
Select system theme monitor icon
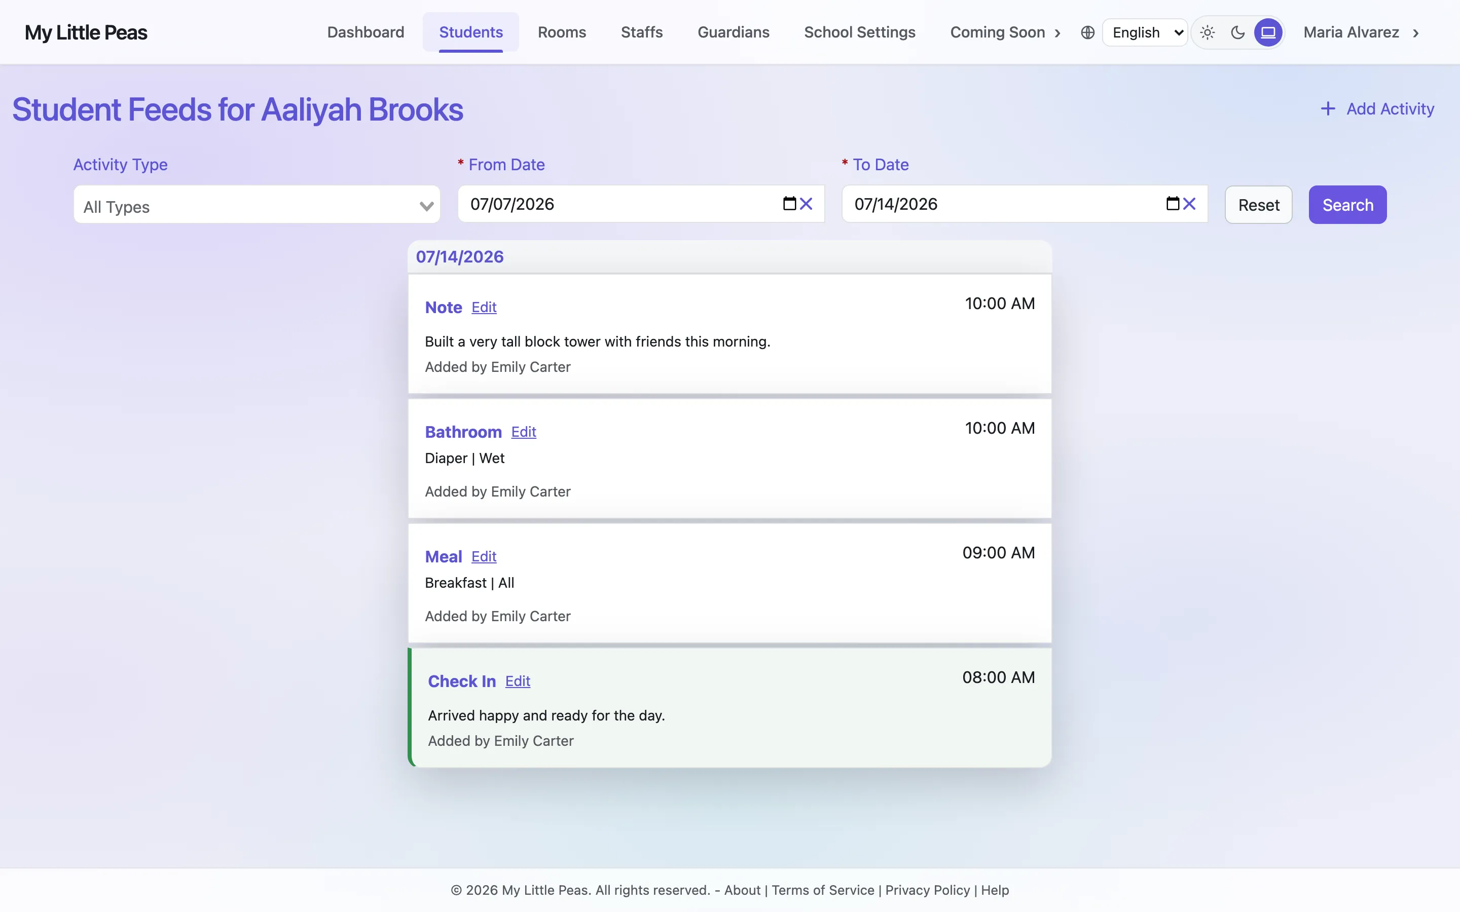pos(1268,32)
